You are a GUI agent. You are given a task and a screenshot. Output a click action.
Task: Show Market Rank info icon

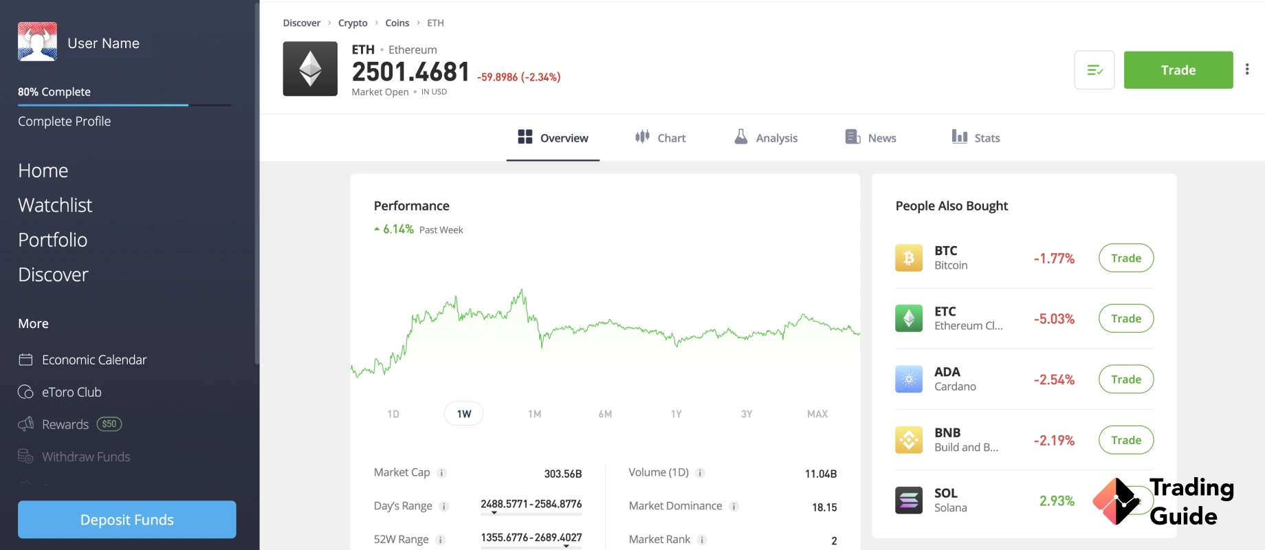point(702,540)
